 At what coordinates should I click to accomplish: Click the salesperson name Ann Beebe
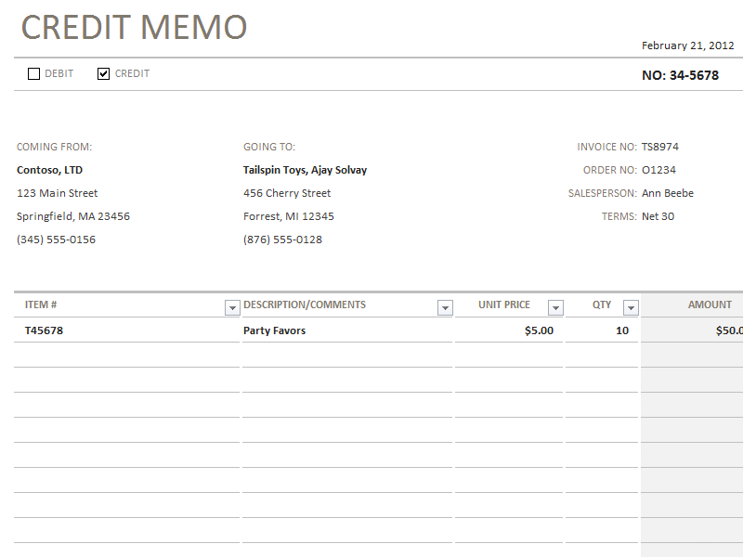pyautogui.click(x=667, y=193)
